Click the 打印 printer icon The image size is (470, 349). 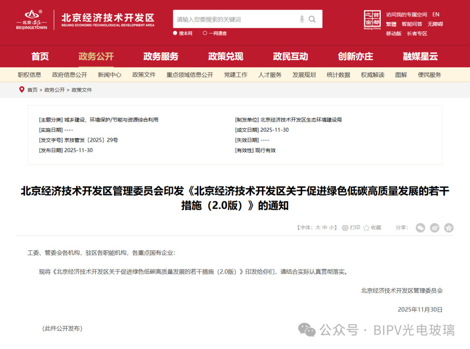click(345, 227)
